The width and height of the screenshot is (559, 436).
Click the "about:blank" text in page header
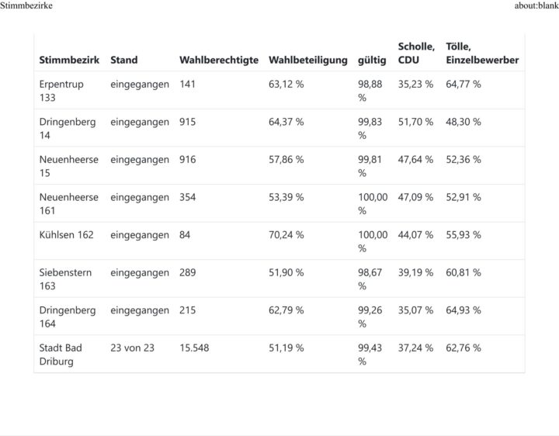pyautogui.click(x=536, y=6)
